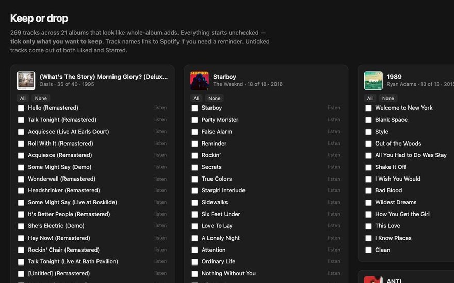This screenshot has height=283, width=454.
Task: Tick the Starboy track checkbox
Action: point(194,108)
